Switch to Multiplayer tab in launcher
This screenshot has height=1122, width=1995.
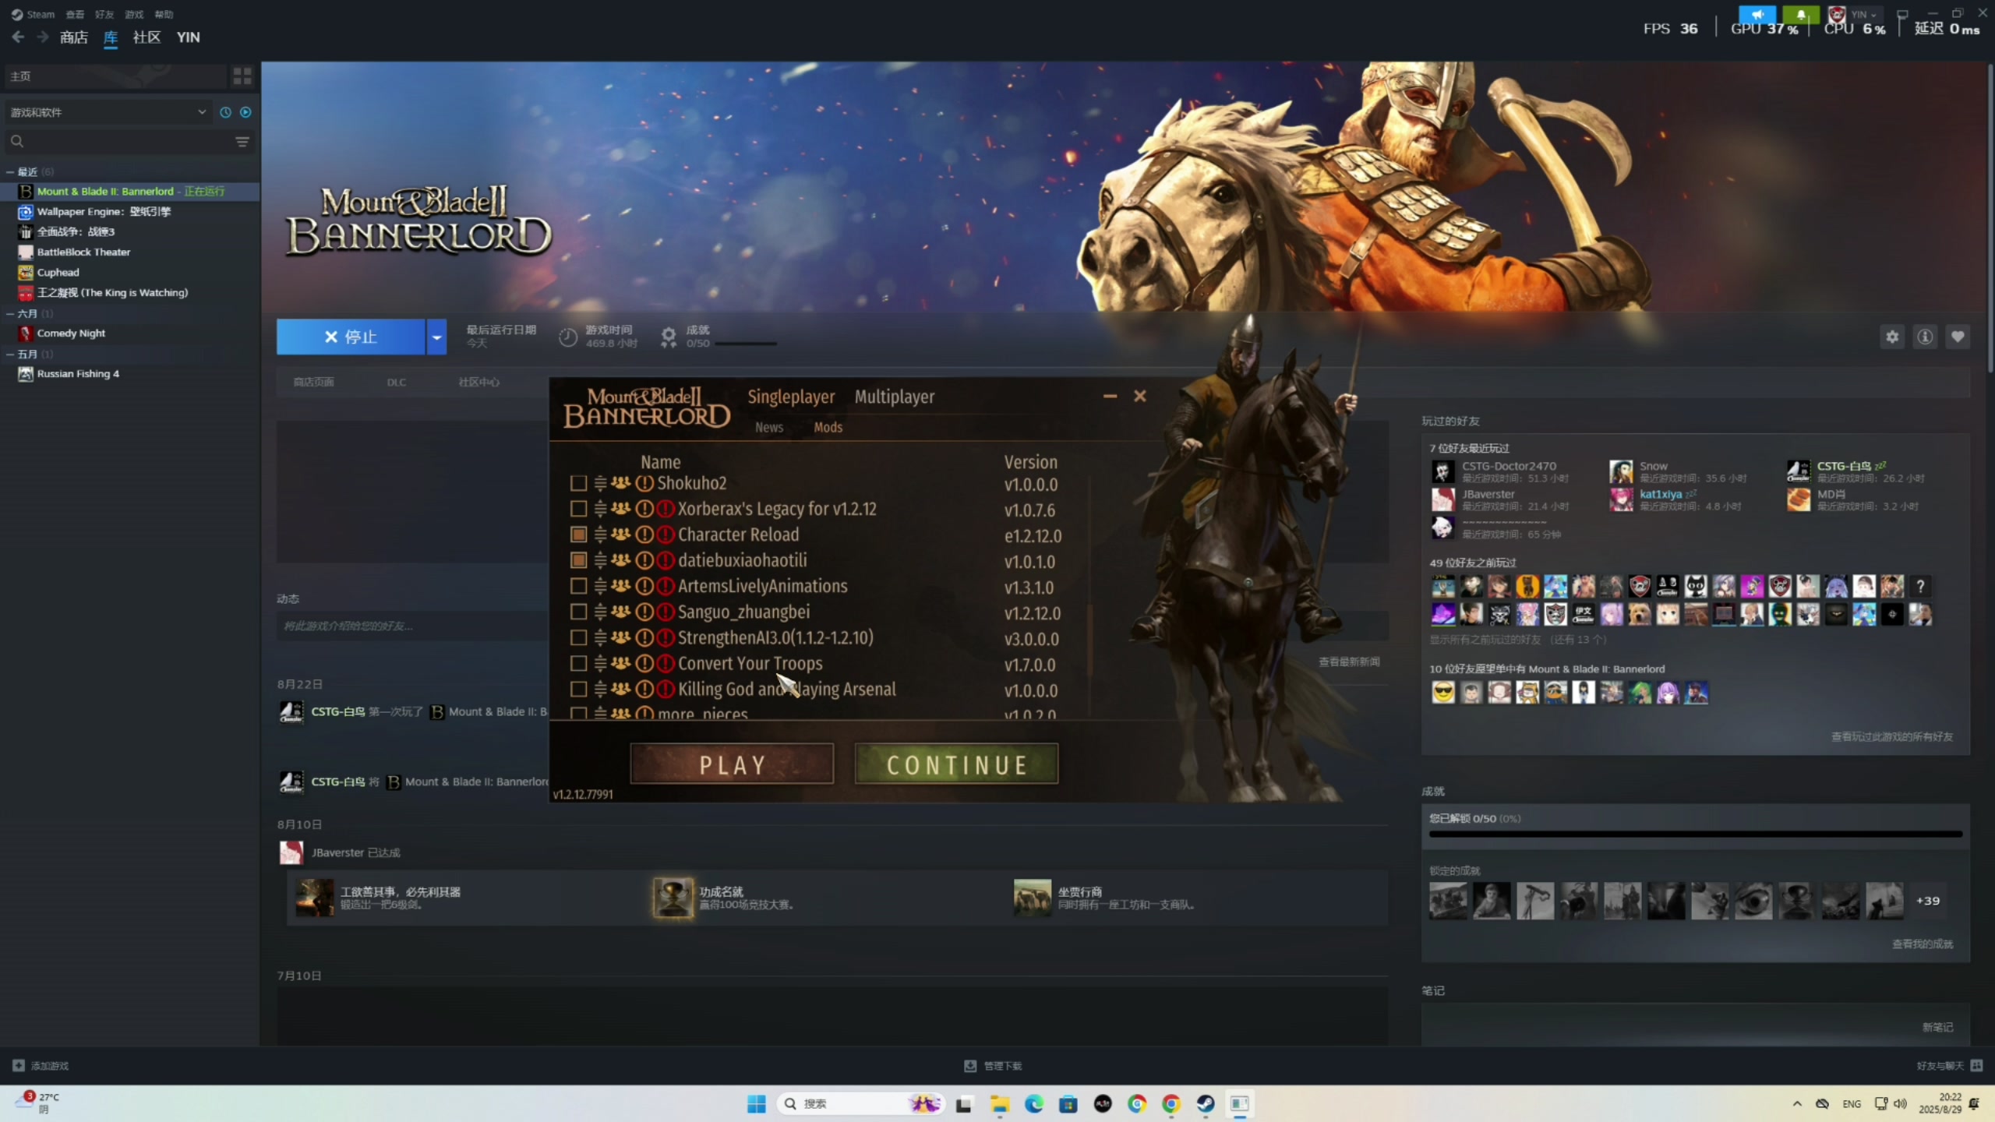point(895,397)
